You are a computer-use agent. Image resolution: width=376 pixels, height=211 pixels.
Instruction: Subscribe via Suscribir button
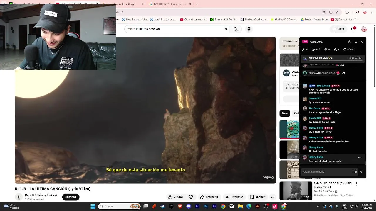[71, 197]
